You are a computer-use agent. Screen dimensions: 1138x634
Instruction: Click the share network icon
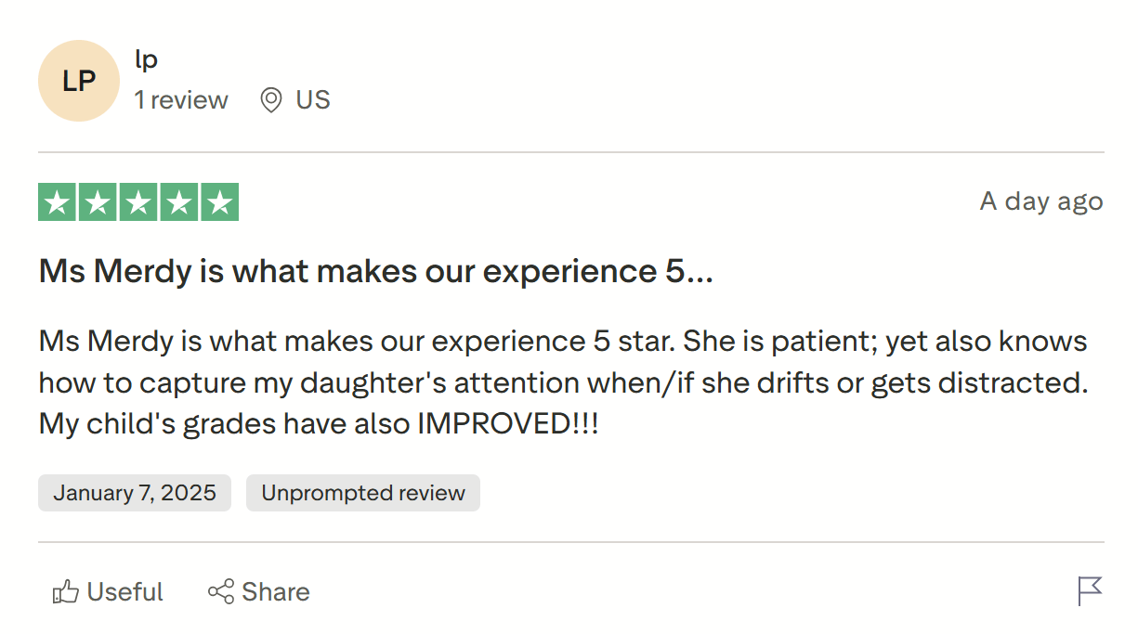click(221, 592)
